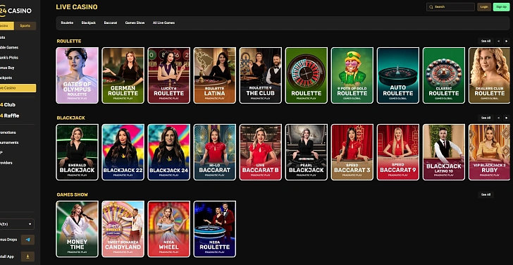Select the Baccarat filter tab

[111, 23]
